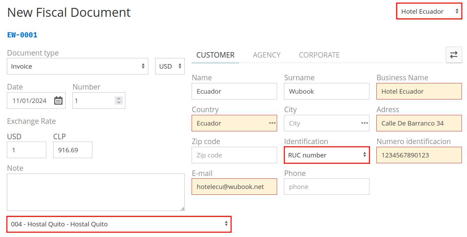Click the Date field showing 11/01/2024
Screen dimensions: 467x237
tap(36, 100)
